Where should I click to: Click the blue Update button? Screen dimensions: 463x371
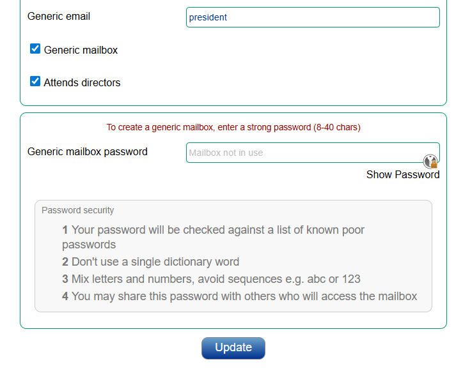(233, 348)
